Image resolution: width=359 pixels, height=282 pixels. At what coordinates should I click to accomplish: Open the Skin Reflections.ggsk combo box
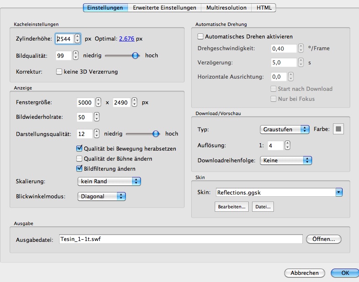point(339,192)
